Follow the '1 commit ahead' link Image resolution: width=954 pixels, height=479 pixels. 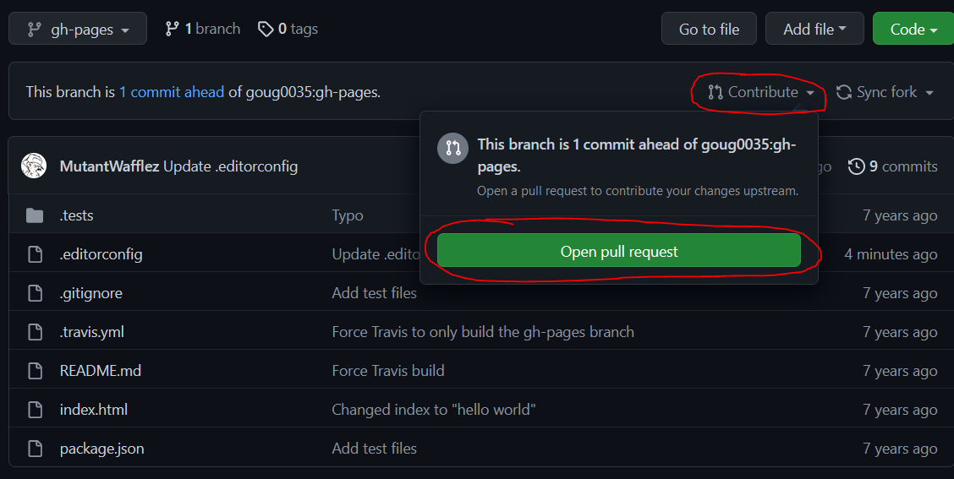(172, 92)
